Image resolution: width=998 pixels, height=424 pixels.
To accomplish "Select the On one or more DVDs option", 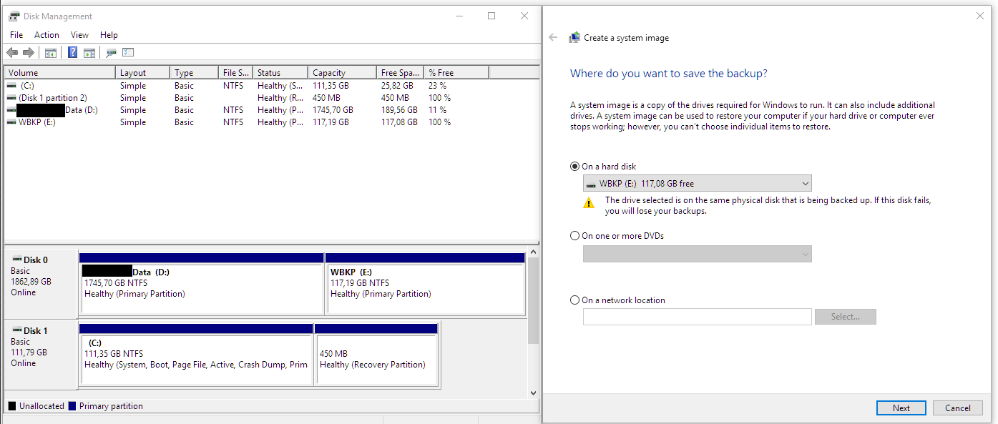I will pyautogui.click(x=574, y=235).
